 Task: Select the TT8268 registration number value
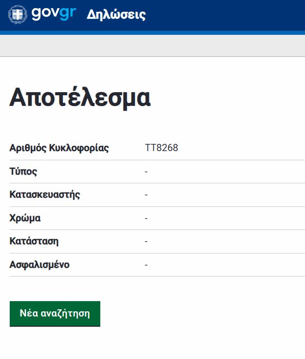[x=161, y=147]
